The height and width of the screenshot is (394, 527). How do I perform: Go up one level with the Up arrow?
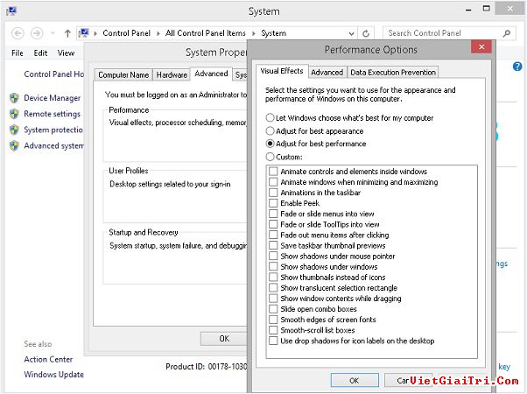coord(67,33)
